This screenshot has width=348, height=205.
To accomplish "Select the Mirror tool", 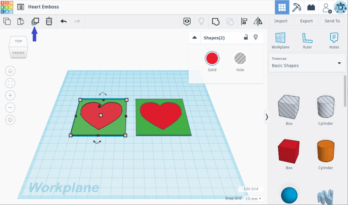I will [258, 21].
